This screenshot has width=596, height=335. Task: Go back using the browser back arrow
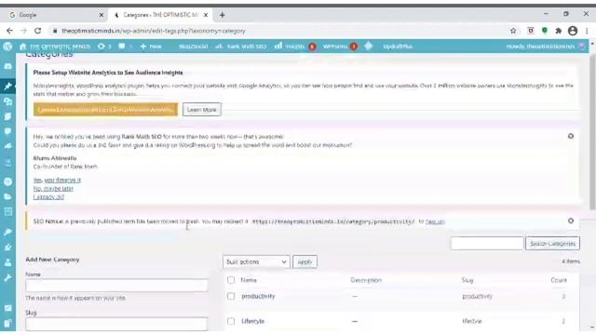pyautogui.click(x=10, y=31)
